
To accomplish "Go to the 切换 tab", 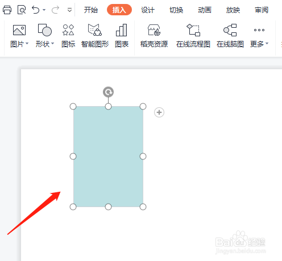I will [x=176, y=10].
